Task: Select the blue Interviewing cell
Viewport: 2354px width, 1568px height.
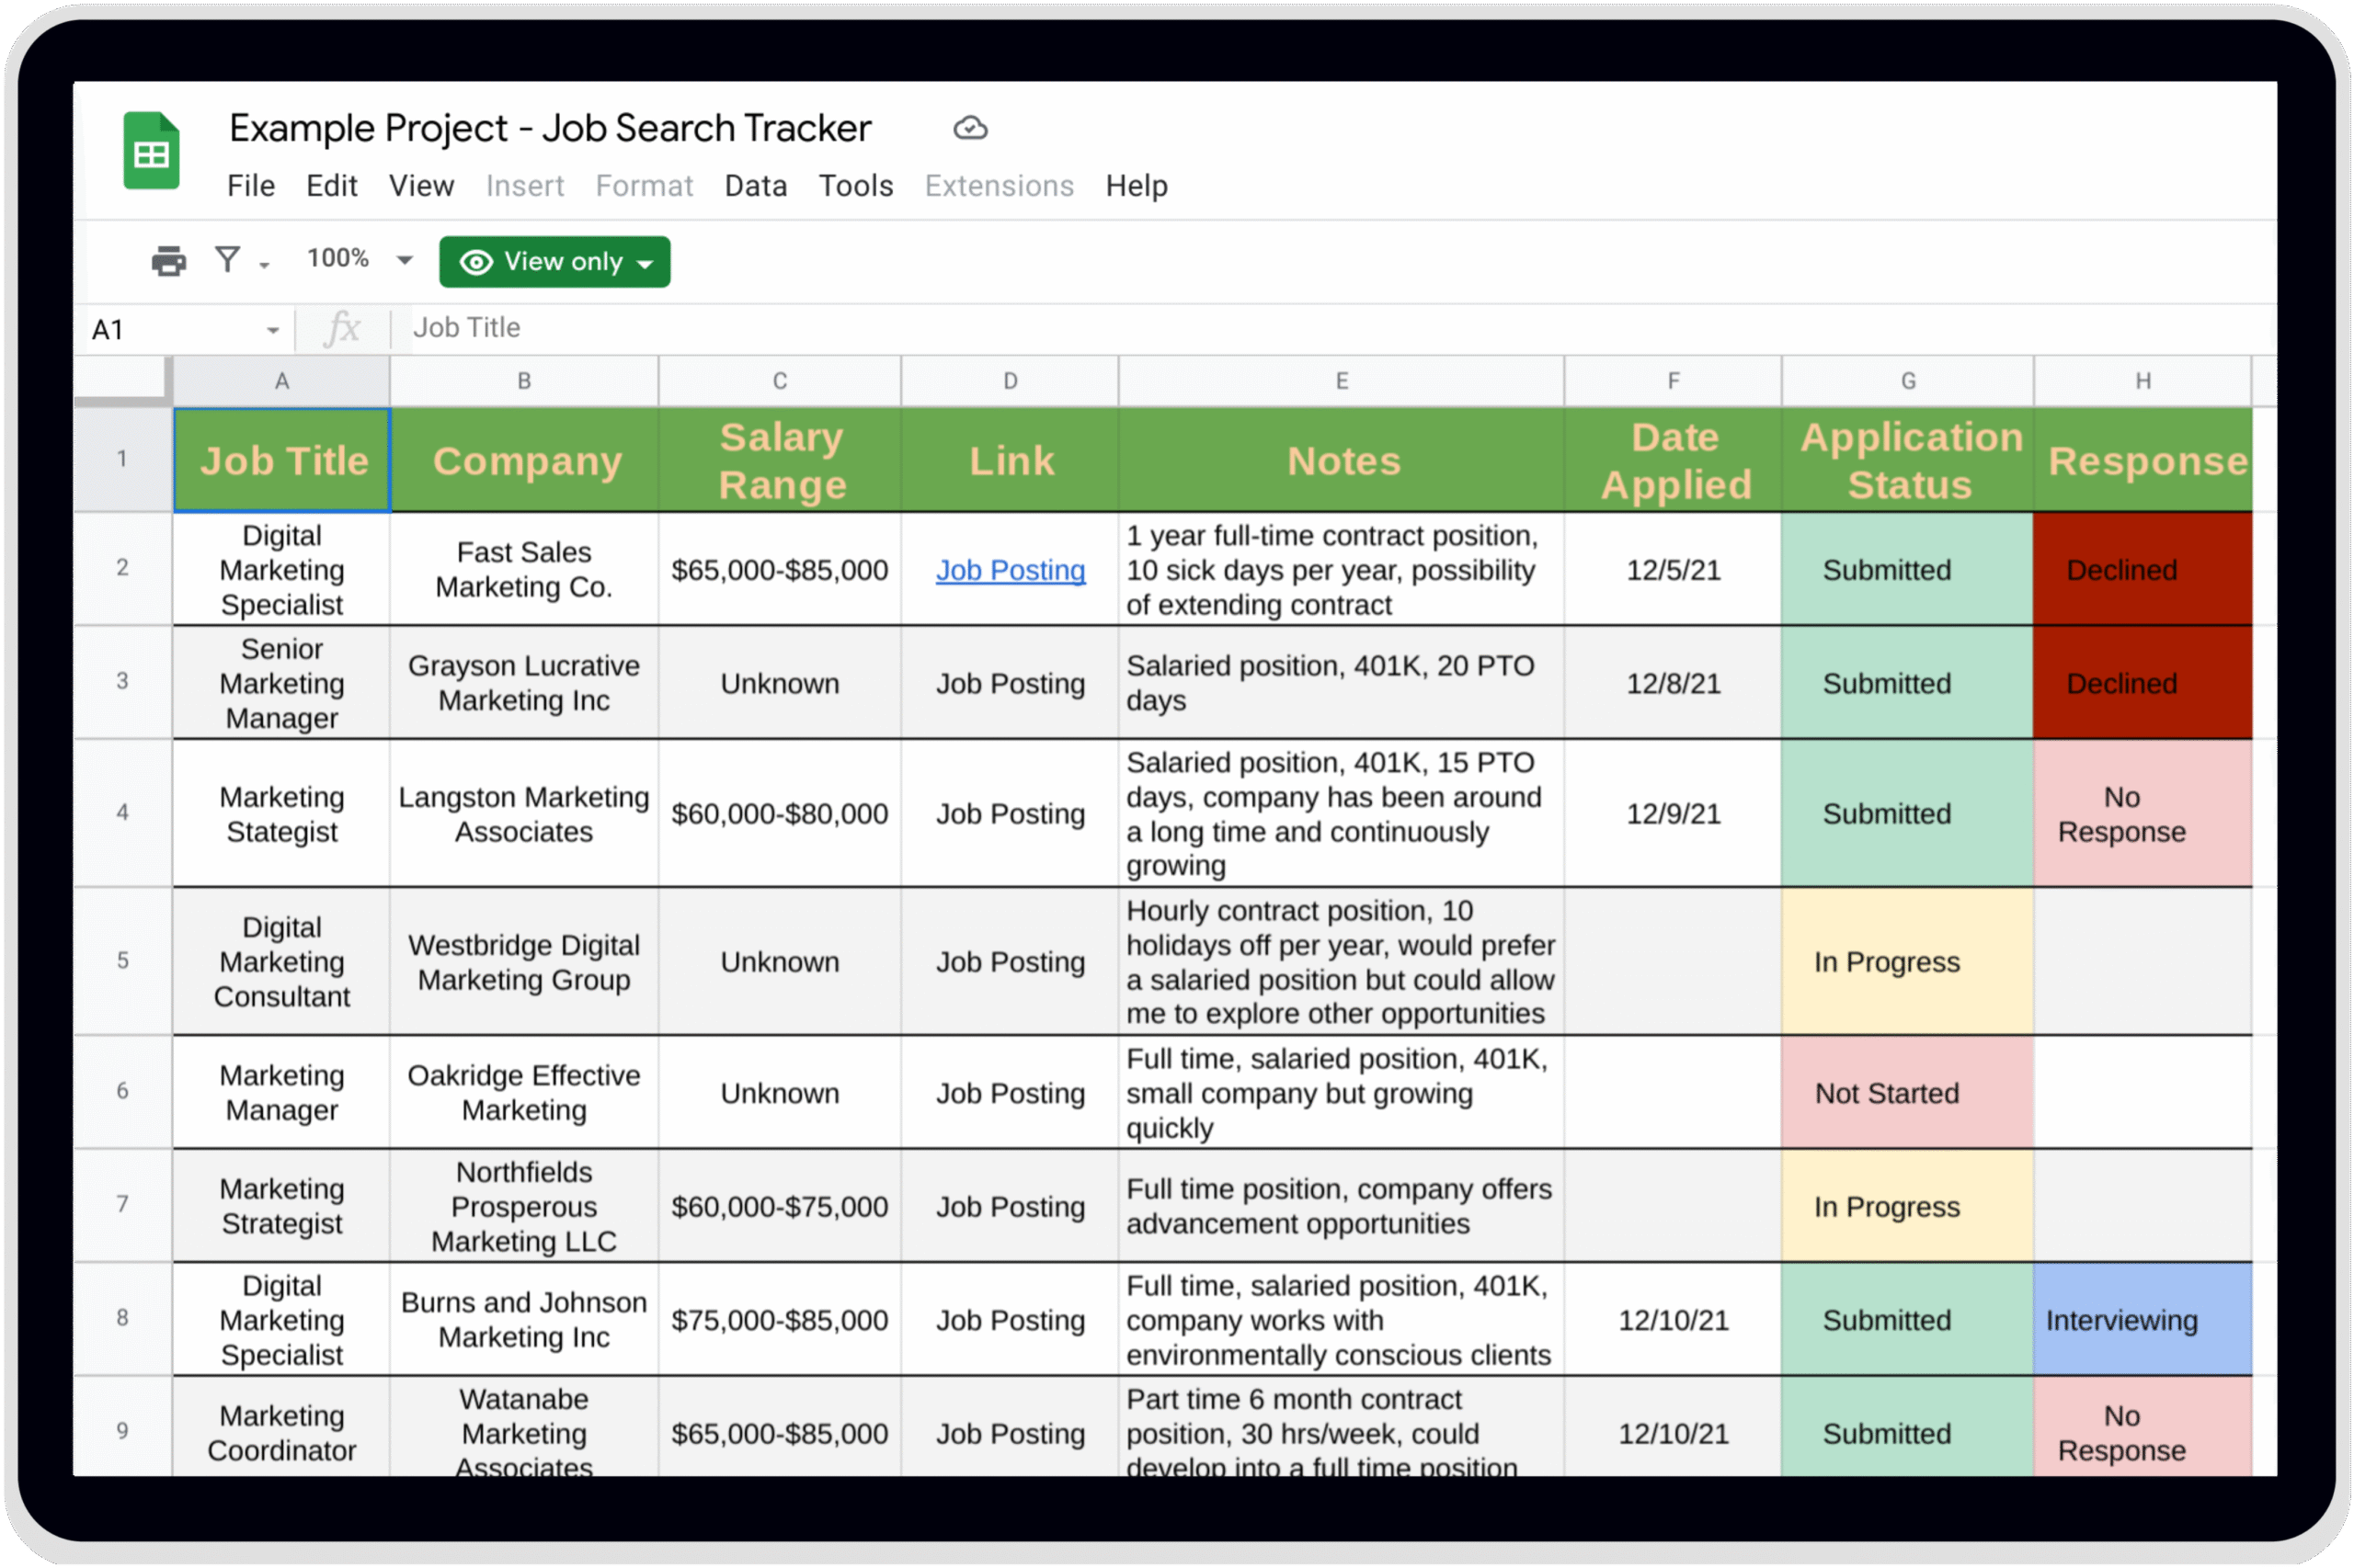Action: point(2142,1320)
